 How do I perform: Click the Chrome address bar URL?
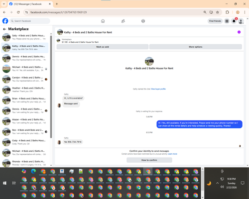click(58, 12)
